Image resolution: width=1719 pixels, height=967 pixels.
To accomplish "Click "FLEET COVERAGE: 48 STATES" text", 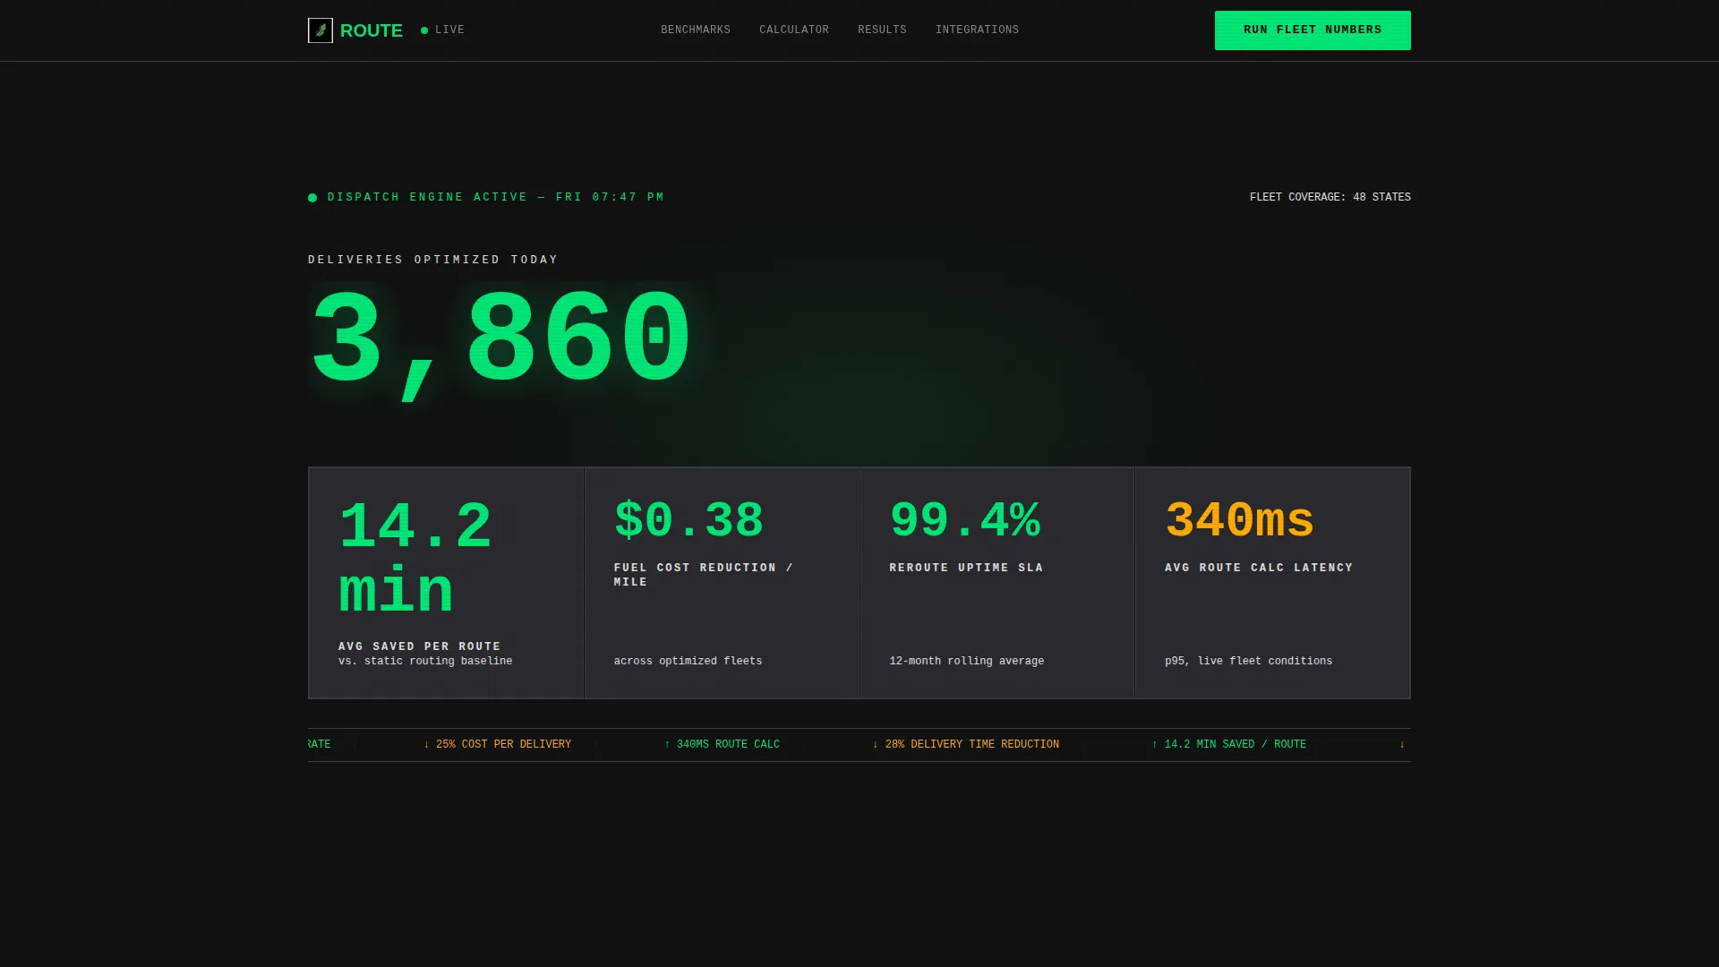I will click(1330, 197).
